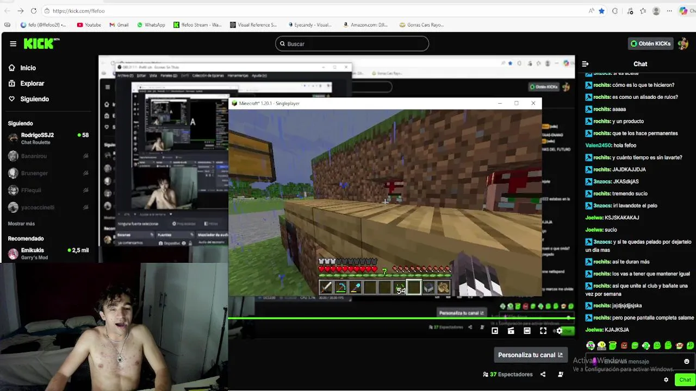Open Bananirou followed channel
Viewport: 696px width, 391px height.
tap(48, 156)
